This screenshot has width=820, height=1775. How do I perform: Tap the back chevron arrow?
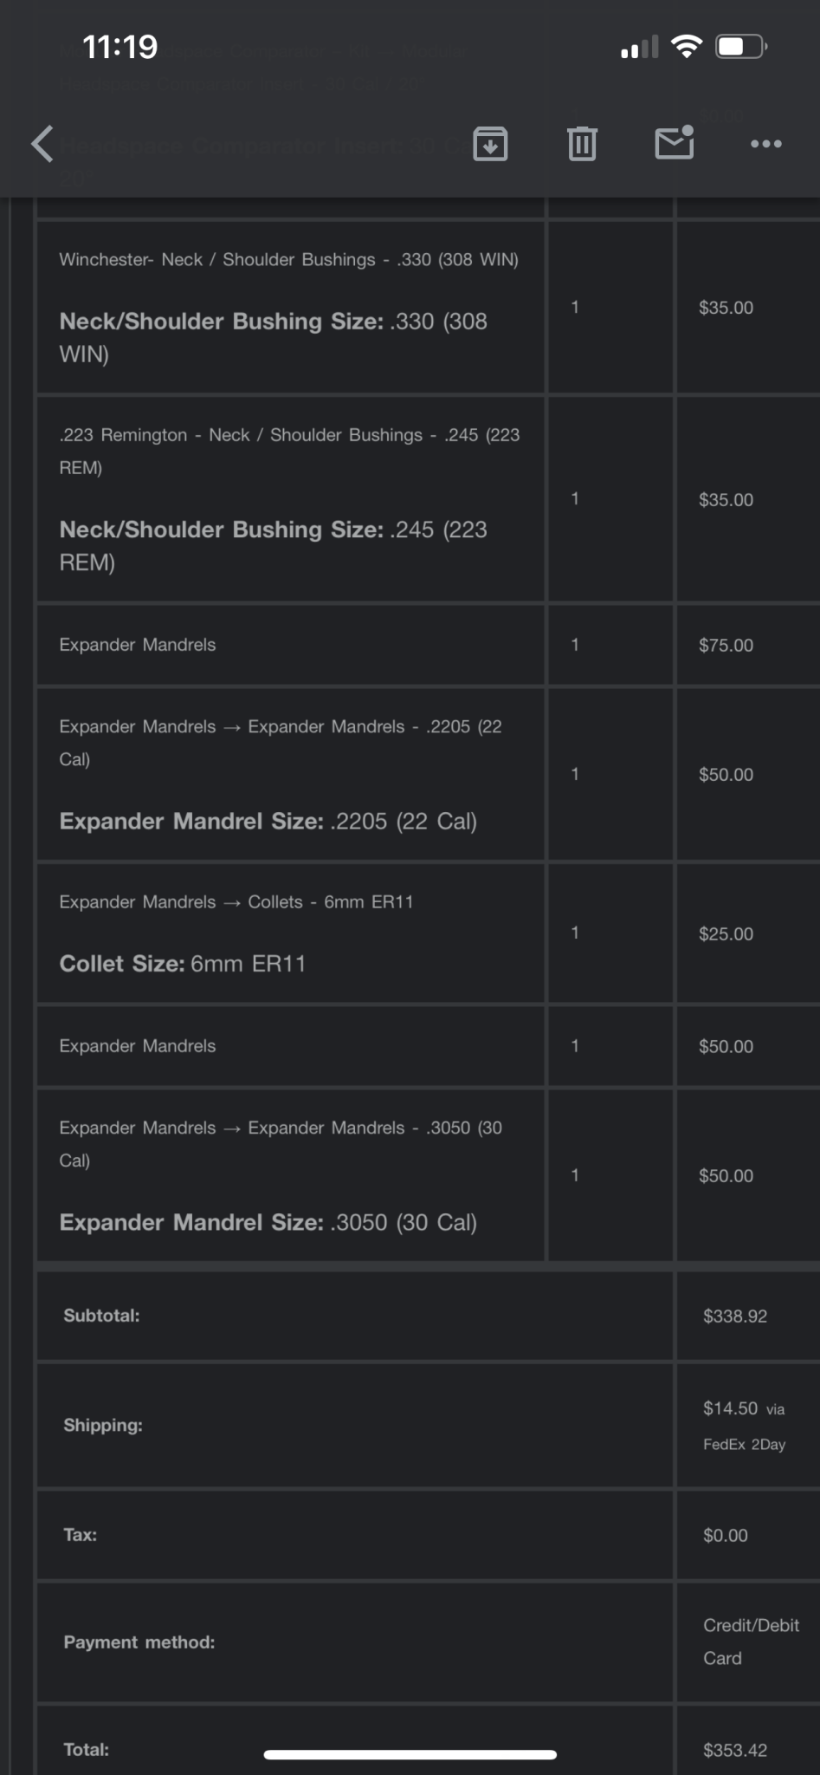[x=42, y=144]
